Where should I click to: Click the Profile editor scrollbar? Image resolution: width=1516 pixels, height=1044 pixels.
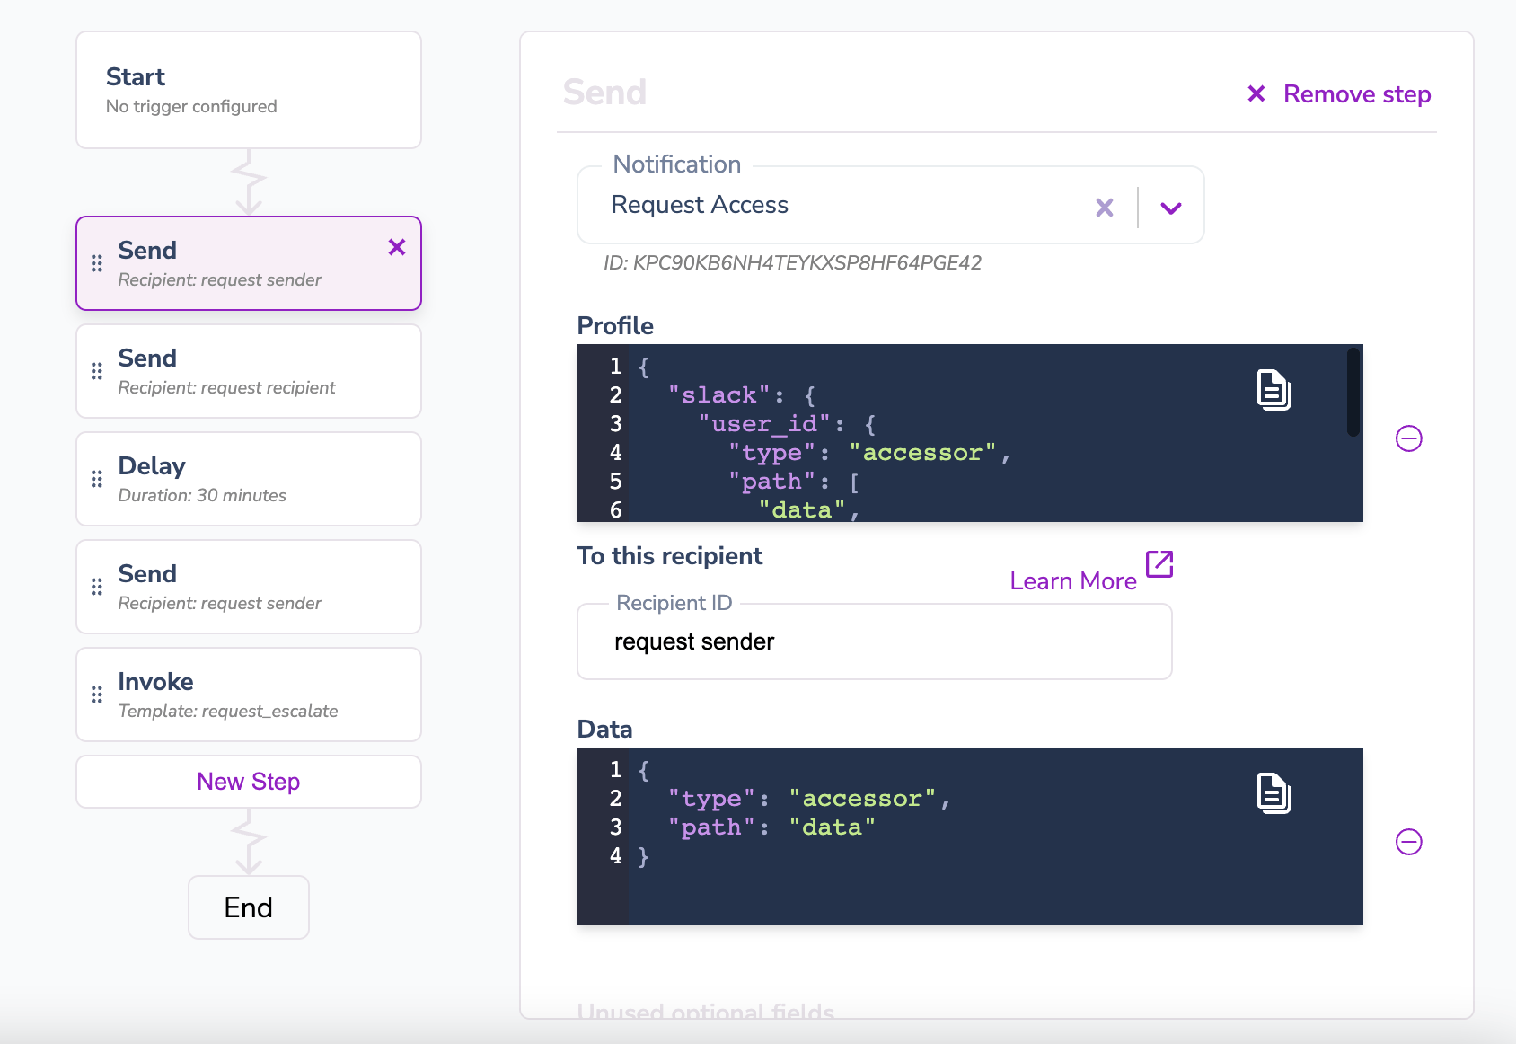[x=1352, y=391]
